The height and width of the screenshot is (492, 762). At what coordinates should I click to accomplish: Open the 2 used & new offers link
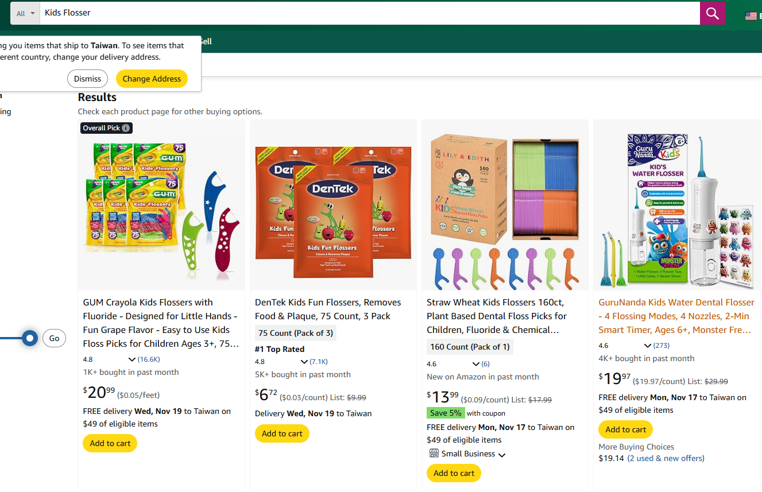[666, 458]
